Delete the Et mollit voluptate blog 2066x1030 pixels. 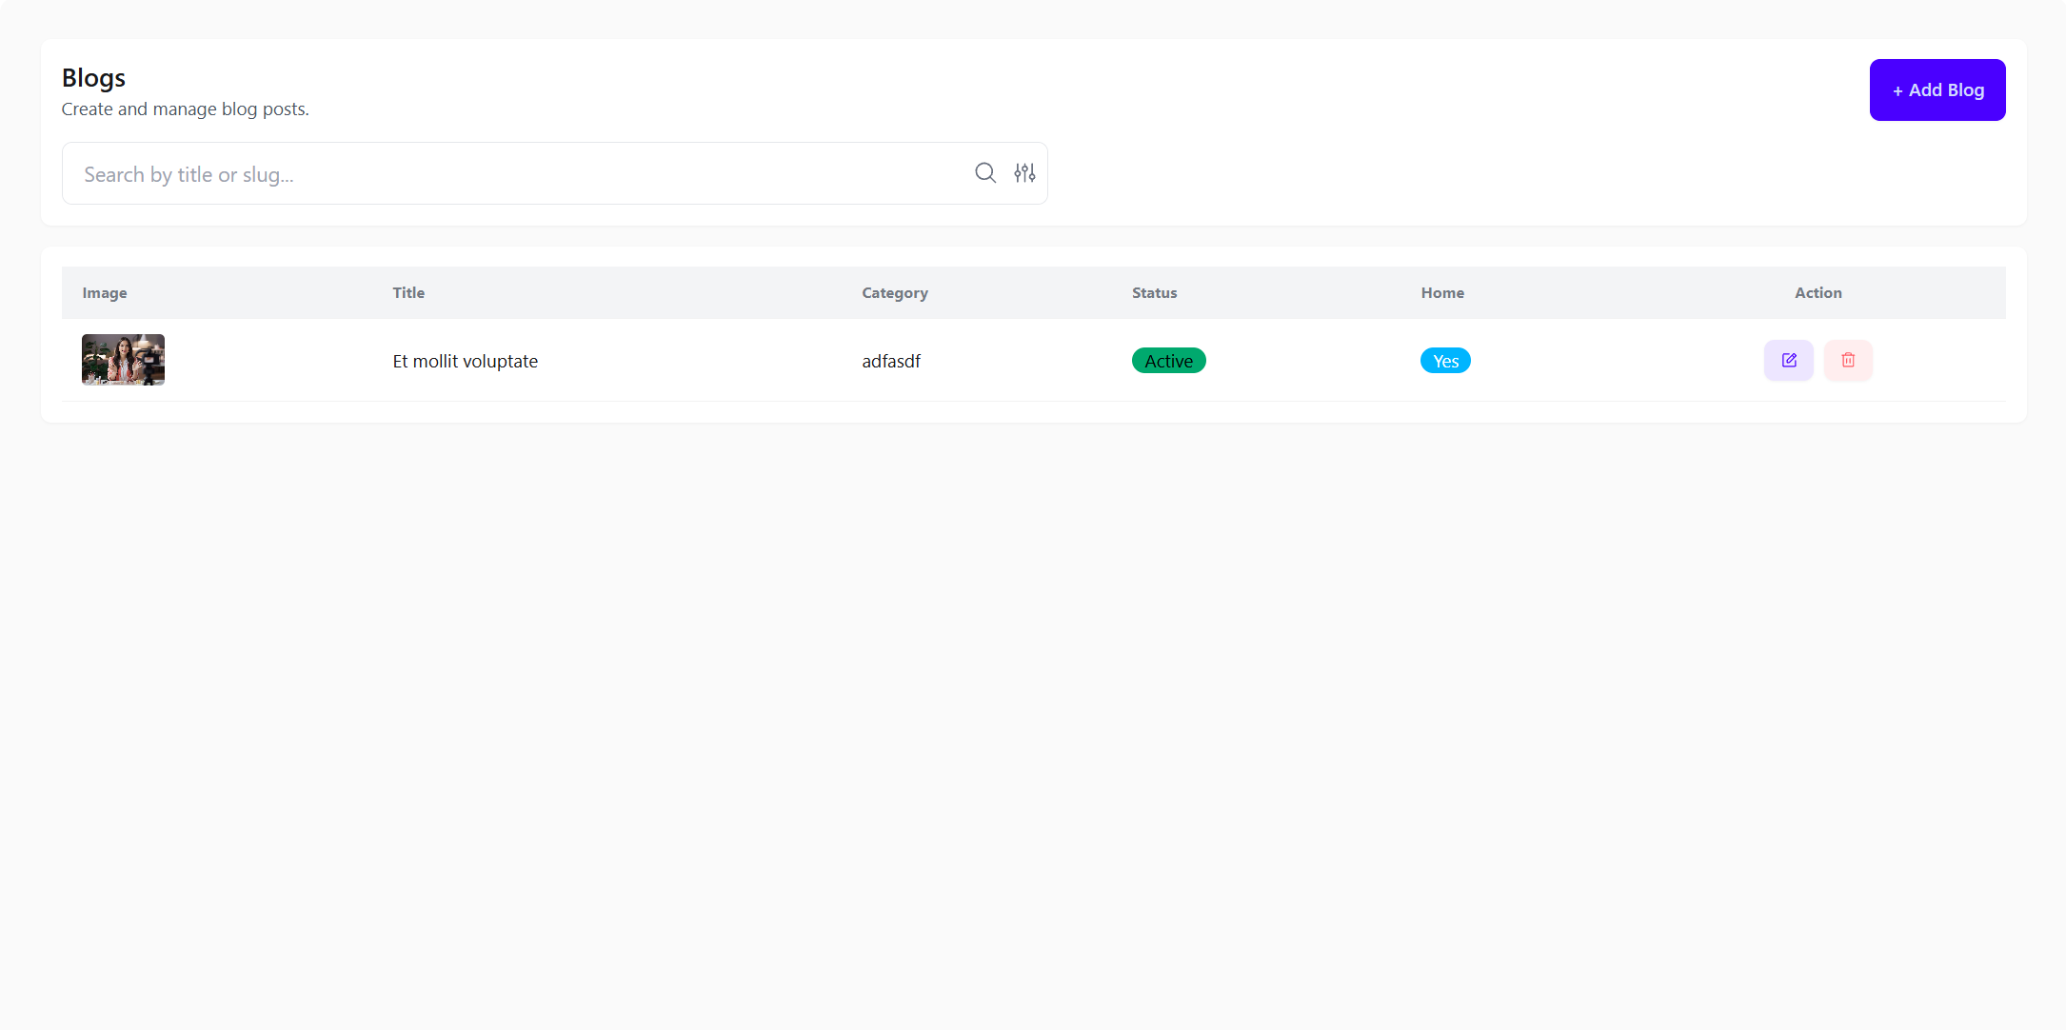(x=1848, y=360)
